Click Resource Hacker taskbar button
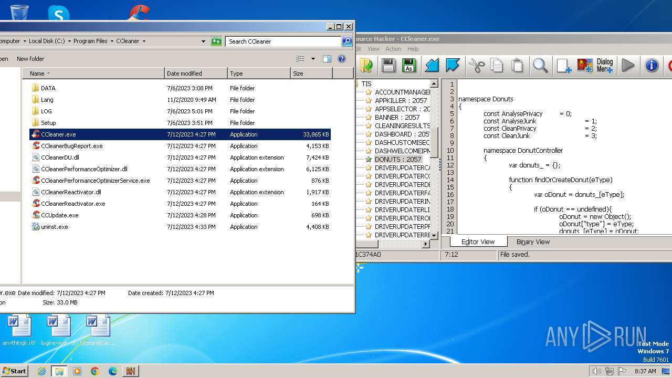672x378 pixels. click(131, 371)
